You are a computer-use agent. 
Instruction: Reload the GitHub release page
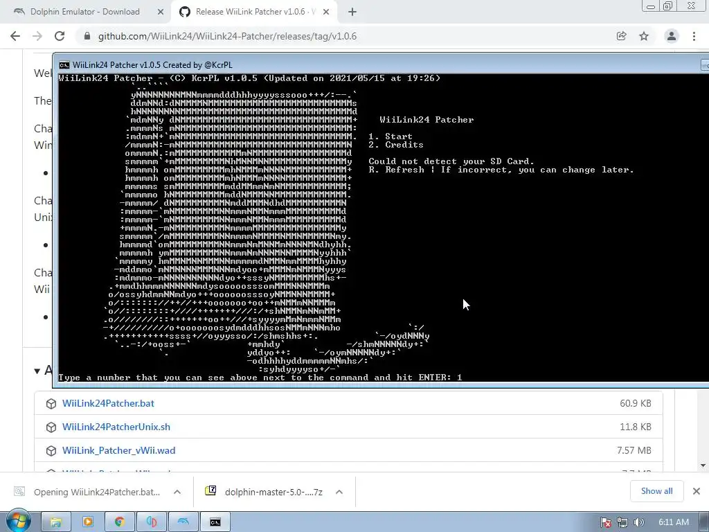pos(60,36)
